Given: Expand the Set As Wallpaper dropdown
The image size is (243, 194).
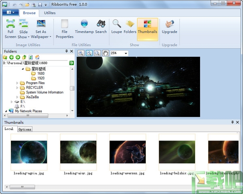Looking at the screenshot, I should 51,37.
